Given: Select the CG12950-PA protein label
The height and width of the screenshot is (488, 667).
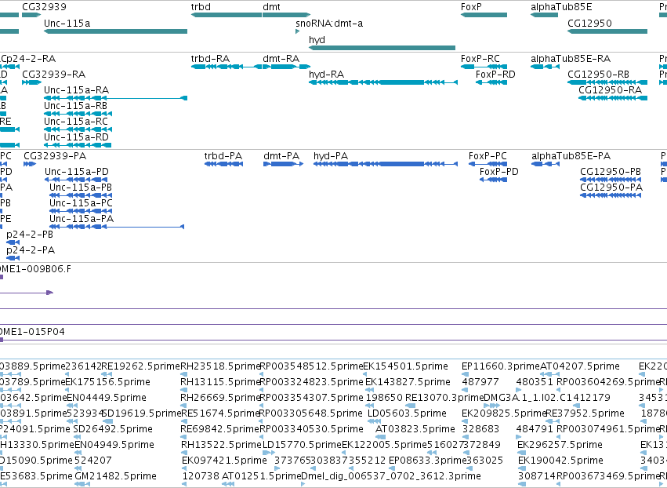Looking at the screenshot, I should 611,188.
